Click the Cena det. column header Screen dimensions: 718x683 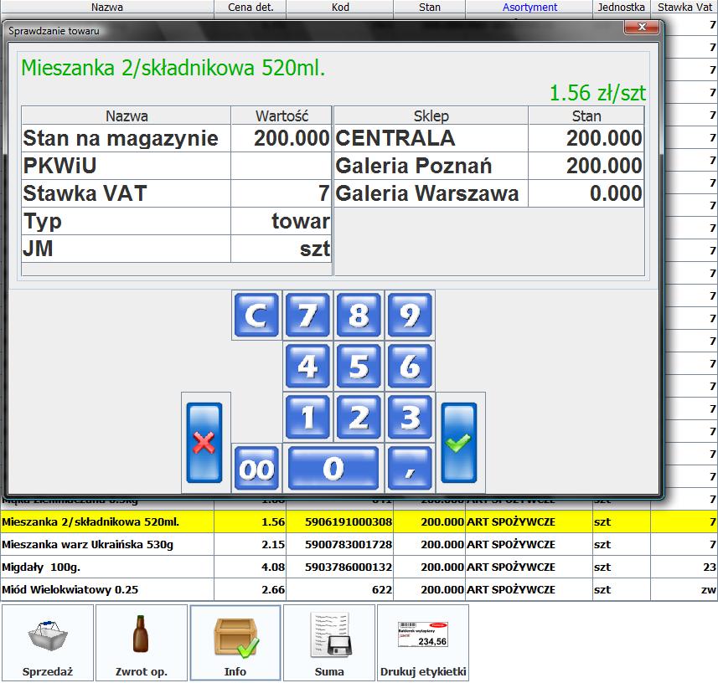(251, 7)
